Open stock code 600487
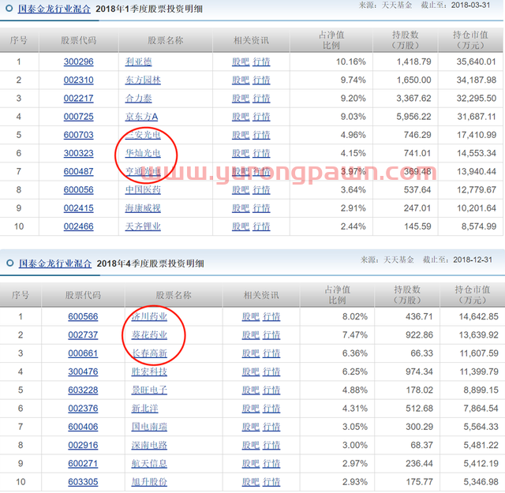The width and height of the screenshot is (505, 493). pyautogui.click(x=79, y=172)
